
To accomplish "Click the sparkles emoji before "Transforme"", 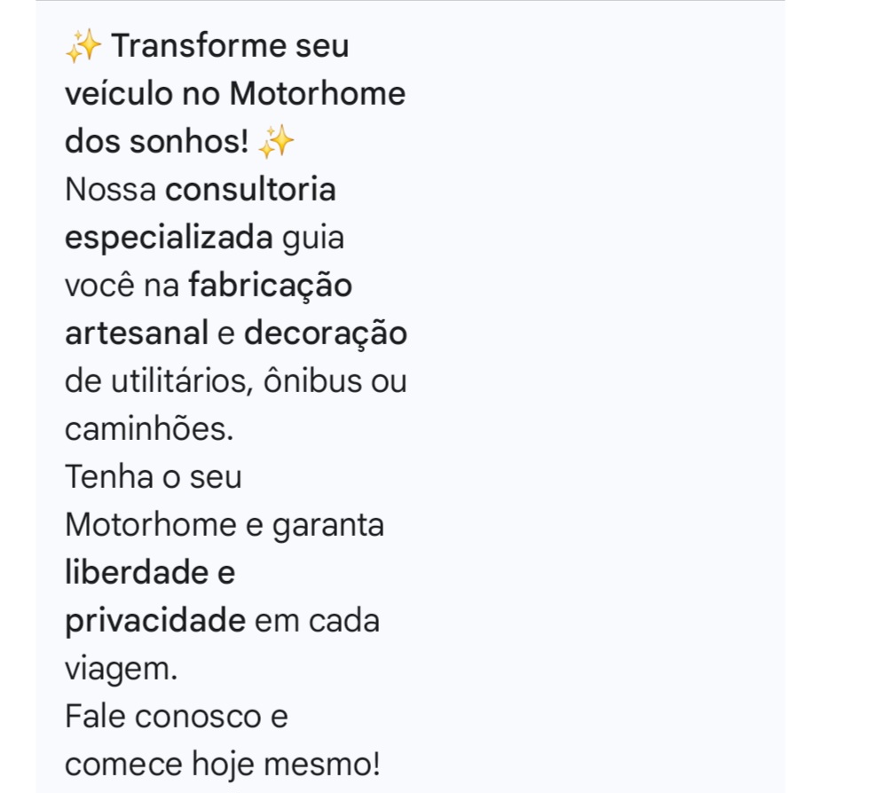I will (x=84, y=46).
